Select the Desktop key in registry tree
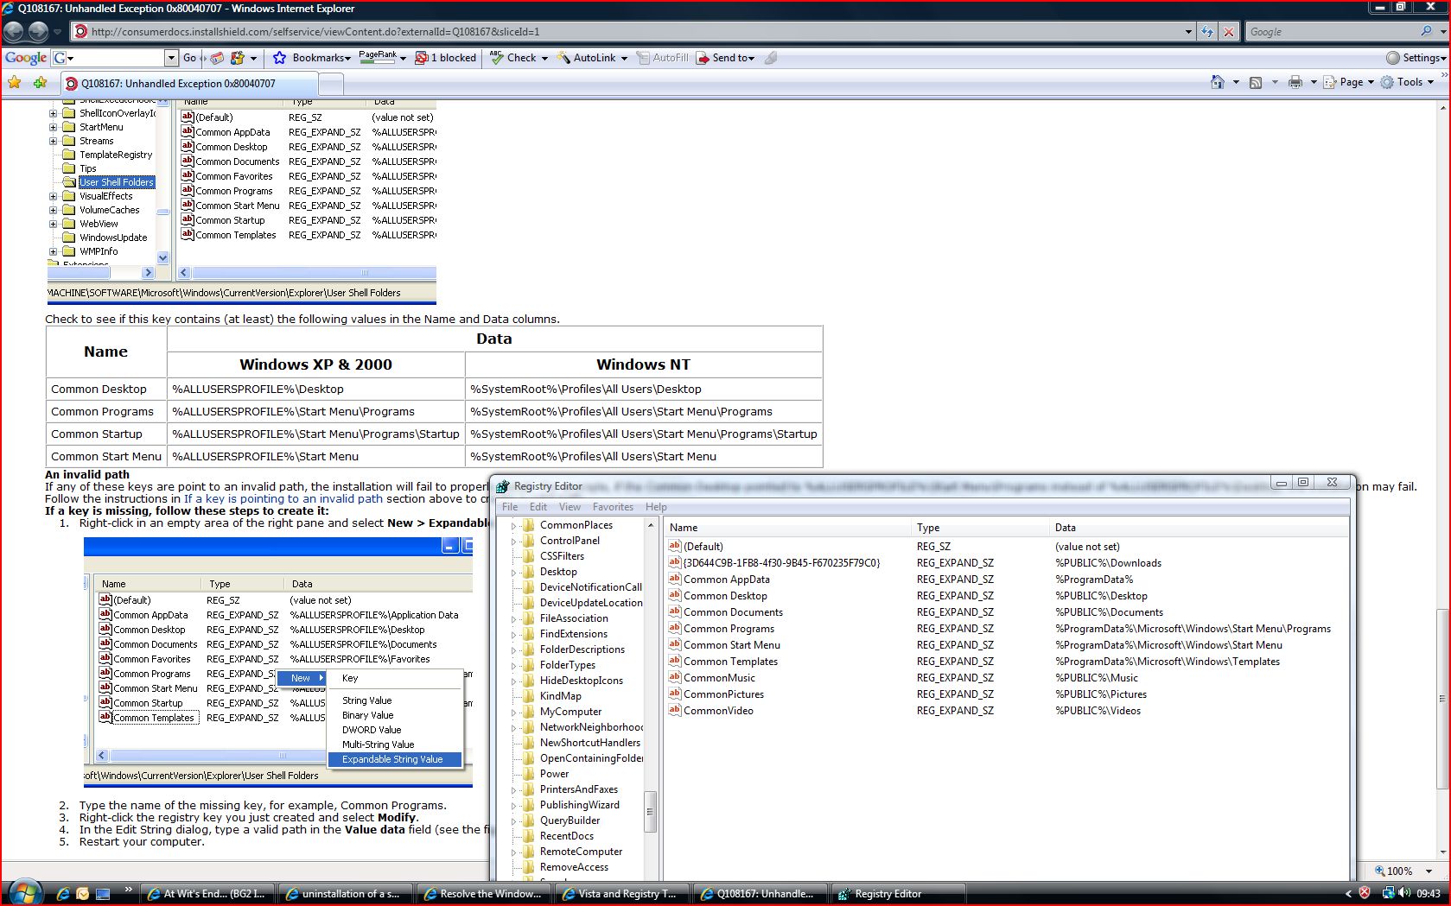The image size is (1451, 906). click(x=558, y=572)
